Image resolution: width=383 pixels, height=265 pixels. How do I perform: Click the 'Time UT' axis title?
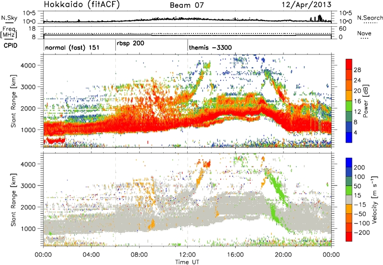click(187, 262)
